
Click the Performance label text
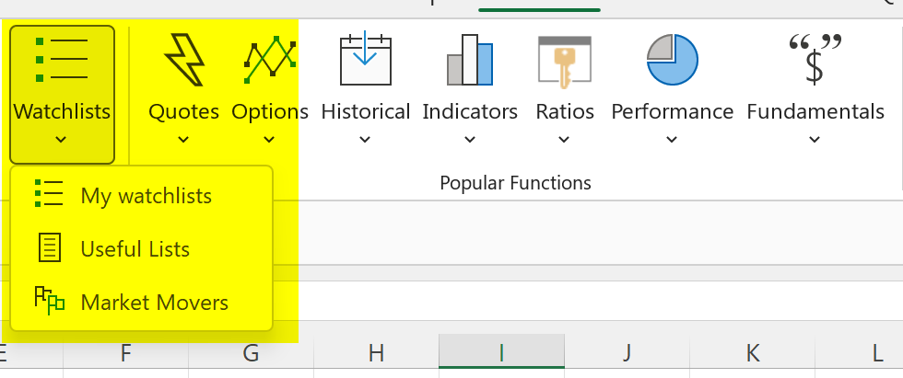(x=672, y=111)
